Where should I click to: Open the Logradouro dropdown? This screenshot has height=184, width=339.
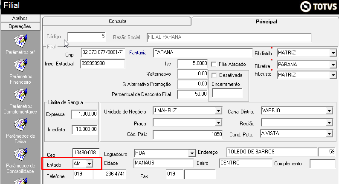pos(192,153)
